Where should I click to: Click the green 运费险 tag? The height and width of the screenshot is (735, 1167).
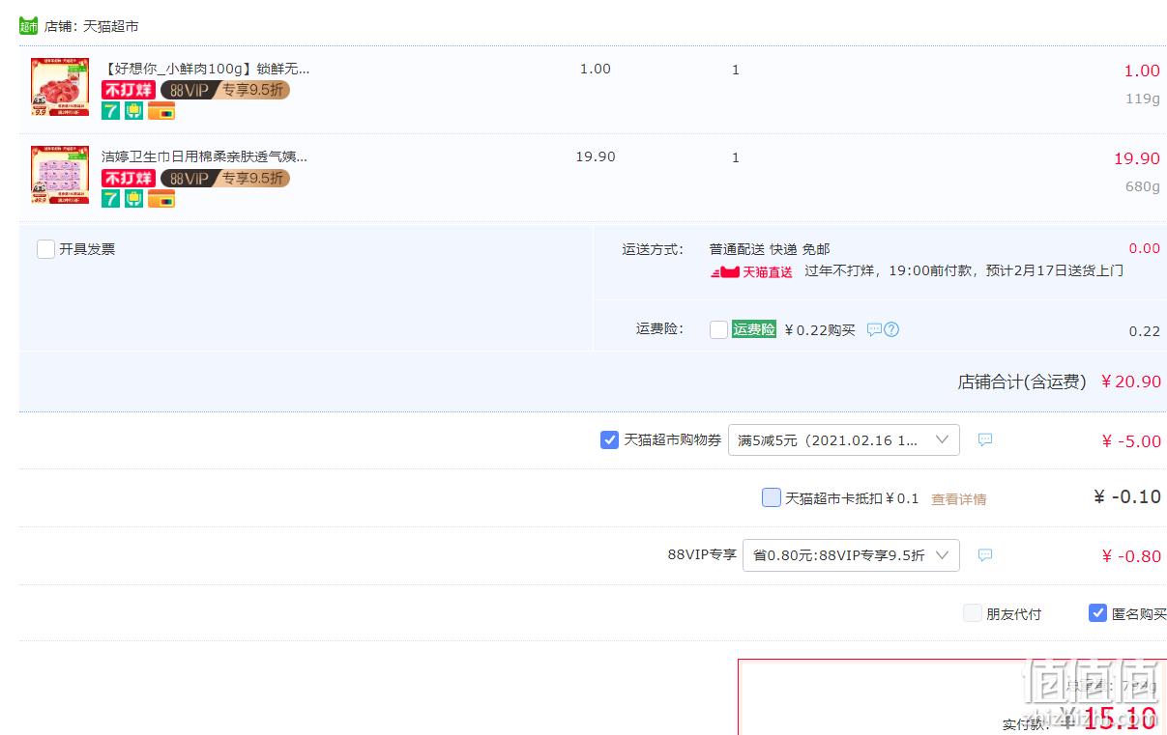[754, 329]
